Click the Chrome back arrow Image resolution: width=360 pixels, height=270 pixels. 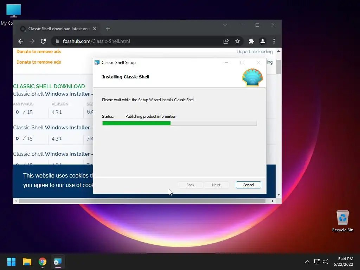21,41
